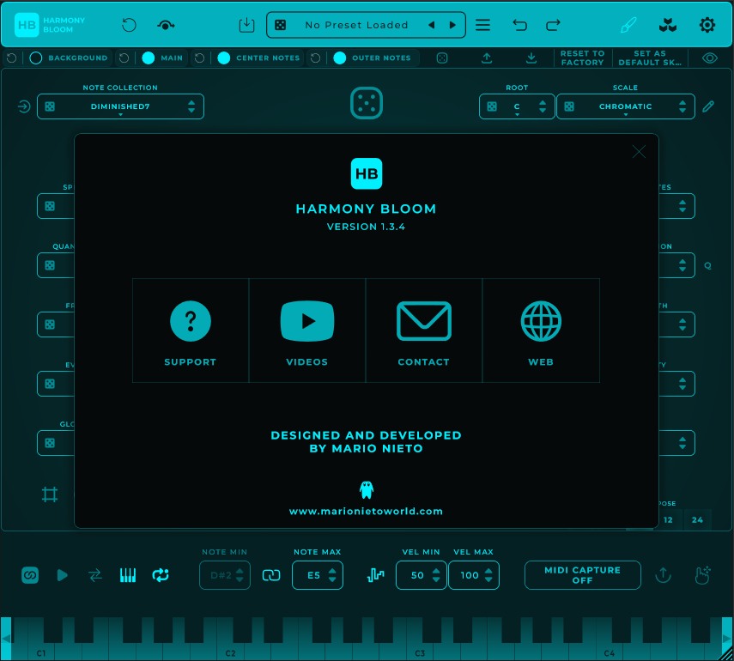
Task: Click the reload circular arrow in top bar
Action: click(129, 25)
